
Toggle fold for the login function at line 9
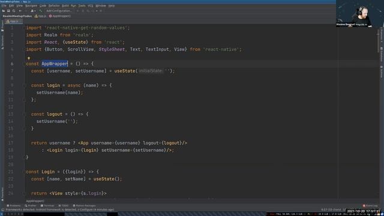(25, 85)
